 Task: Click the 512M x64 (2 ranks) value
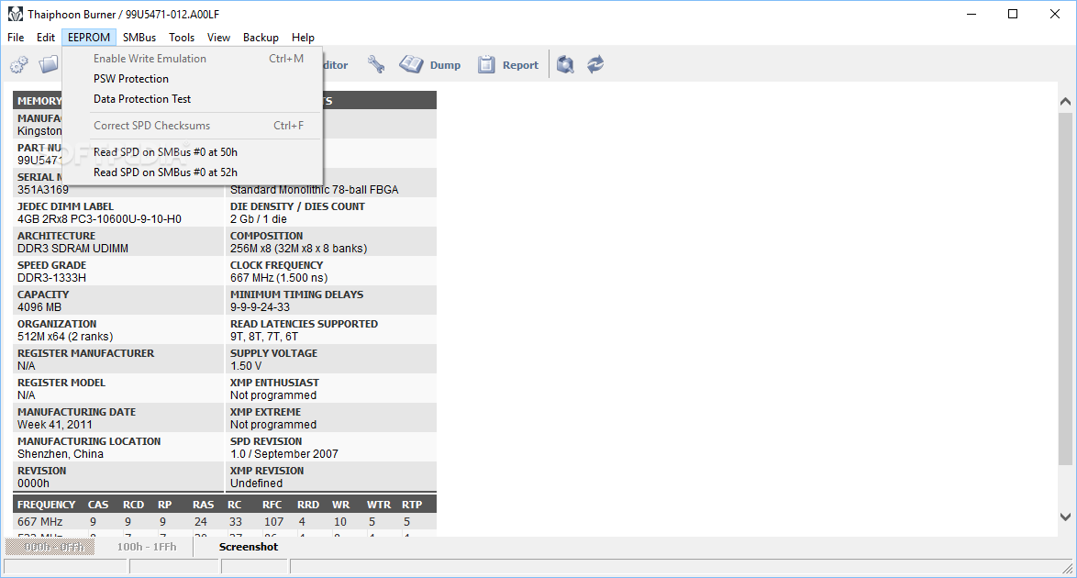[65, 337]
